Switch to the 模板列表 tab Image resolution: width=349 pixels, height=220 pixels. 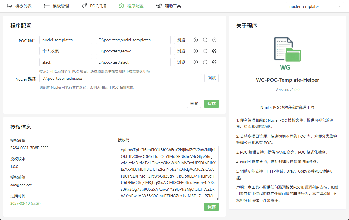19,6
